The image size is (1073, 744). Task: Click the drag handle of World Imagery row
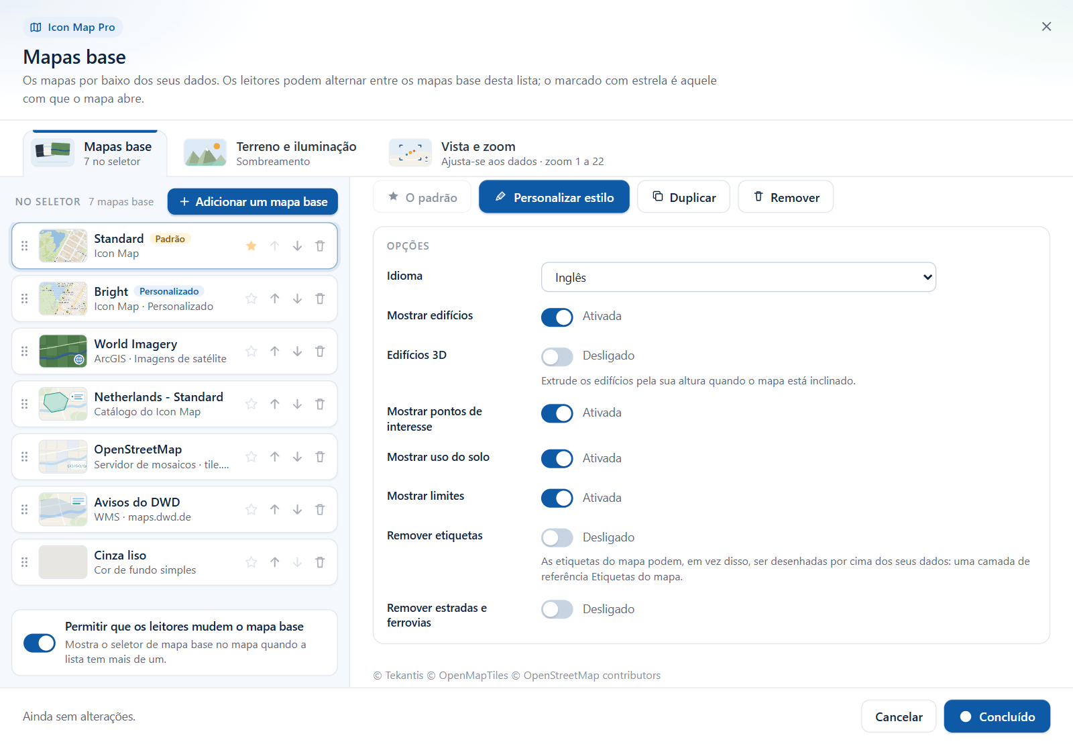pyautogui.click(x=25, y=352)
